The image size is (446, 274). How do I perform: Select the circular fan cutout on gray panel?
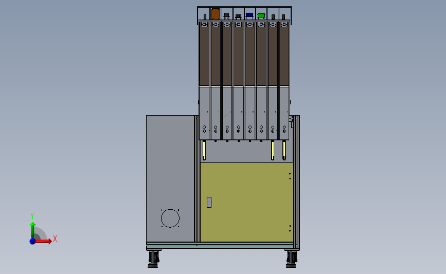pyautogui.click(x=170, y=218)
